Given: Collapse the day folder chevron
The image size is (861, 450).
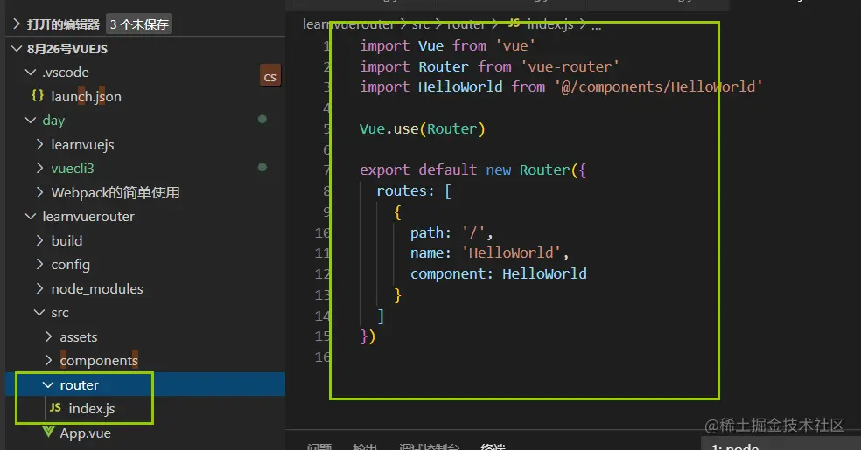Looking at the screenshot, I should click(x=31, y=120).
